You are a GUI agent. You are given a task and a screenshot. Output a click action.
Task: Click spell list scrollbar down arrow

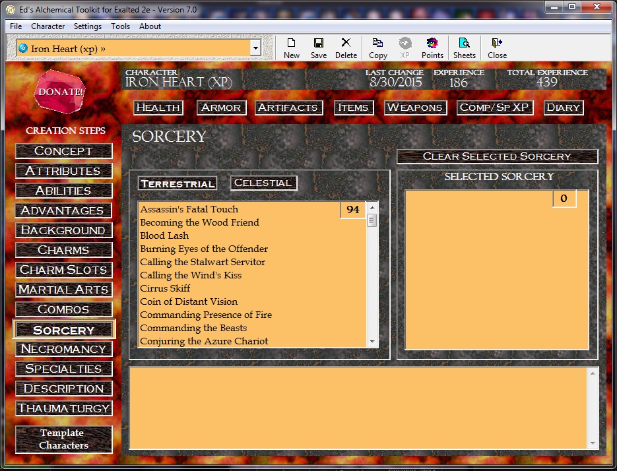pyautogui.click(x=372, y=342)
